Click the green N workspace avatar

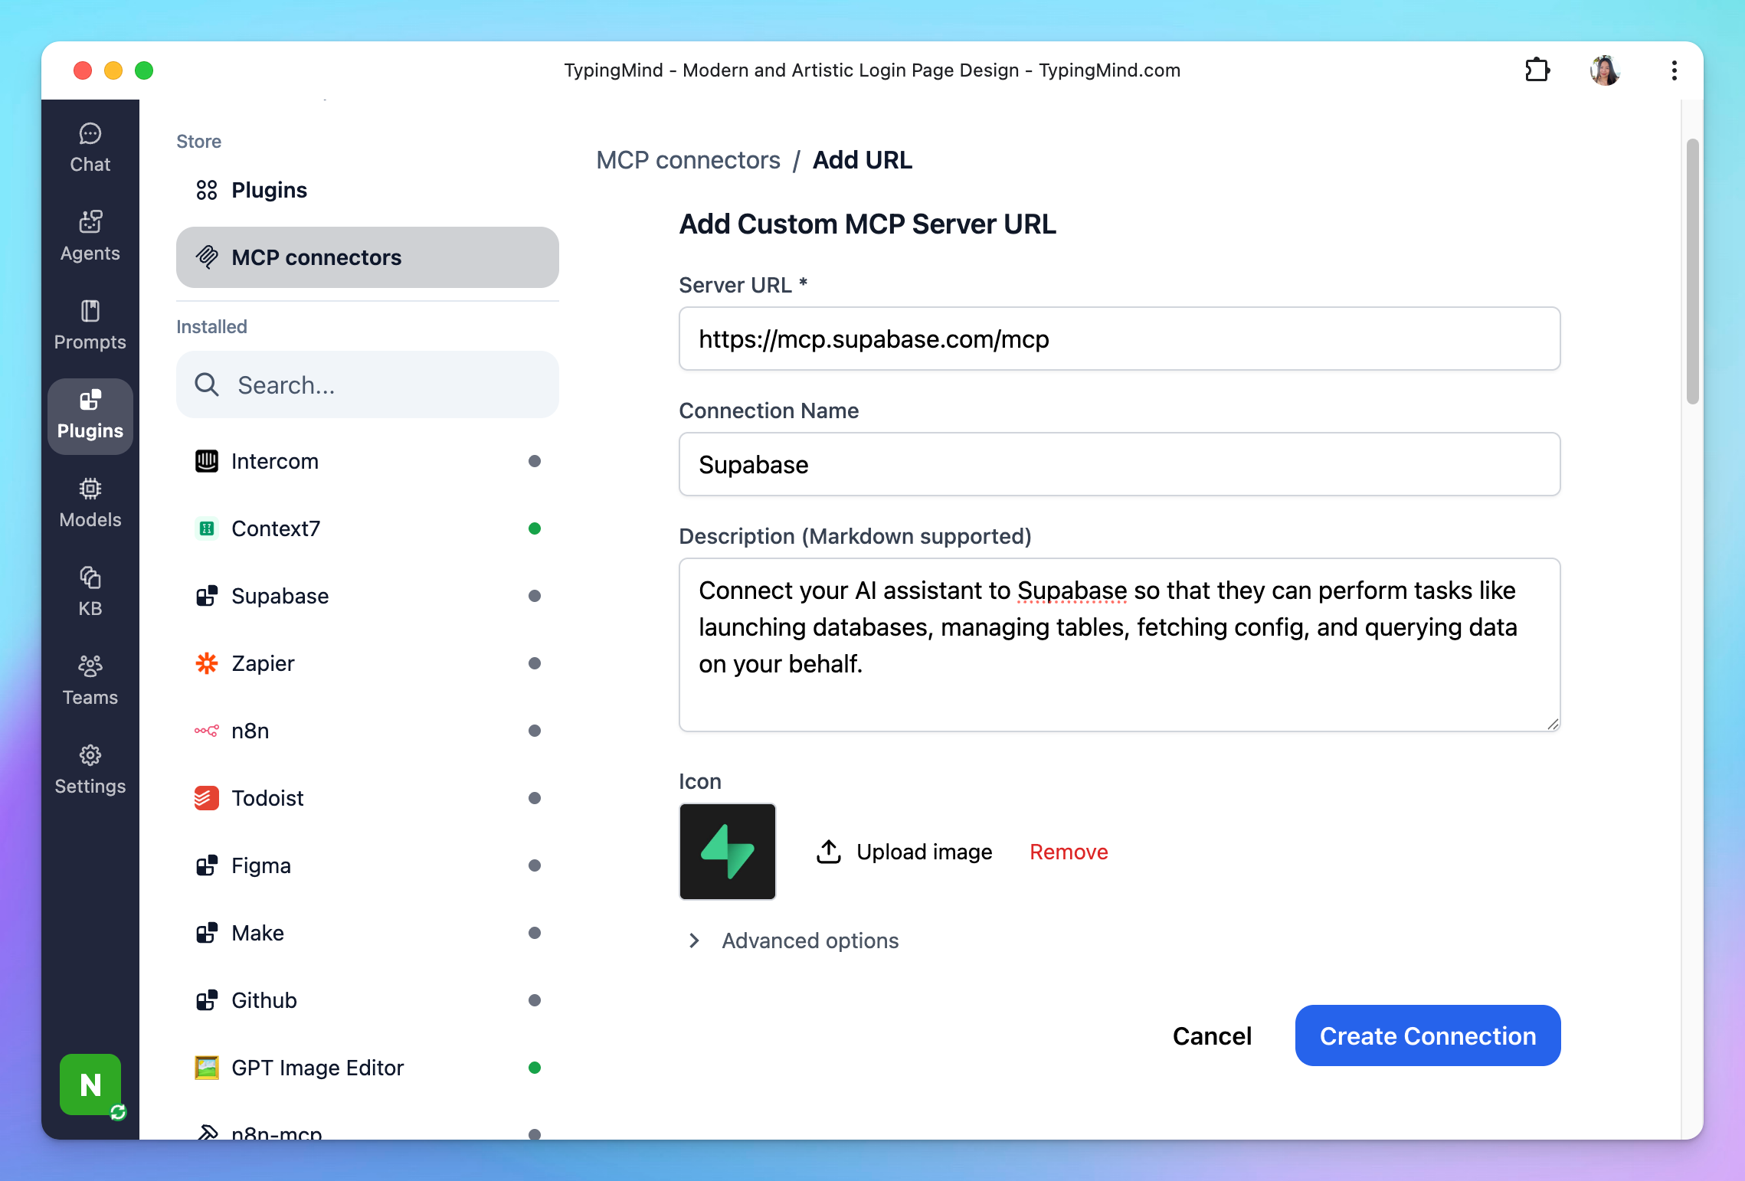coord(90,1084)
